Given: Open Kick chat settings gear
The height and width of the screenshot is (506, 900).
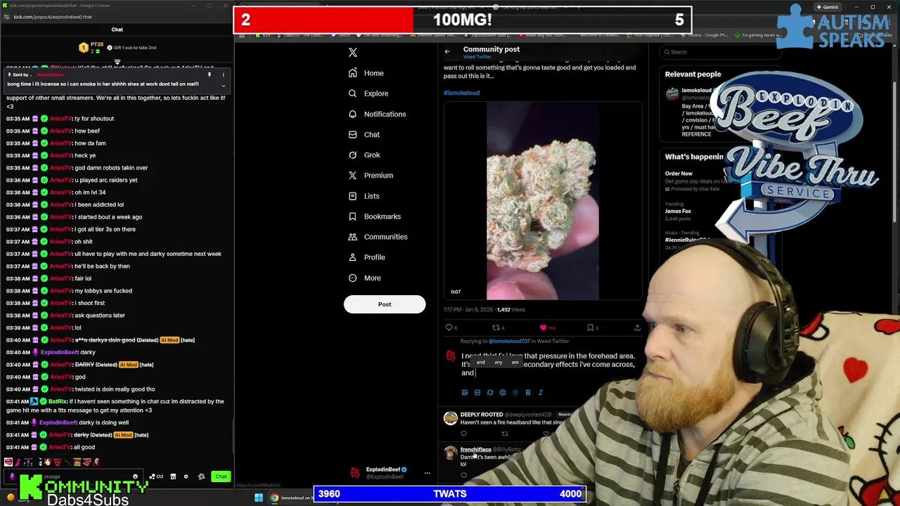Looking at the screenshot, I should tap(186, 476).
